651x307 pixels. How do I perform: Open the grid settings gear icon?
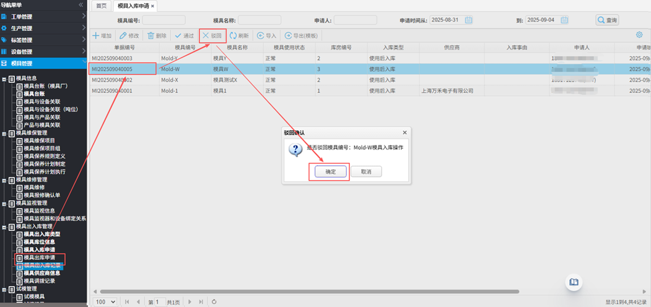pyautogui.click(x=639, y=35)
